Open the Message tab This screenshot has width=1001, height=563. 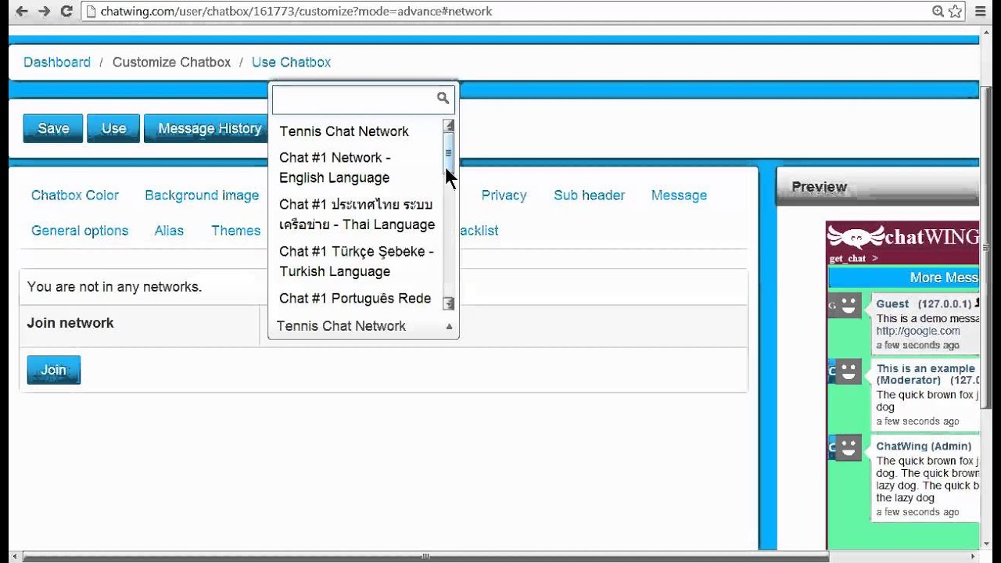(x=679, y=195)
